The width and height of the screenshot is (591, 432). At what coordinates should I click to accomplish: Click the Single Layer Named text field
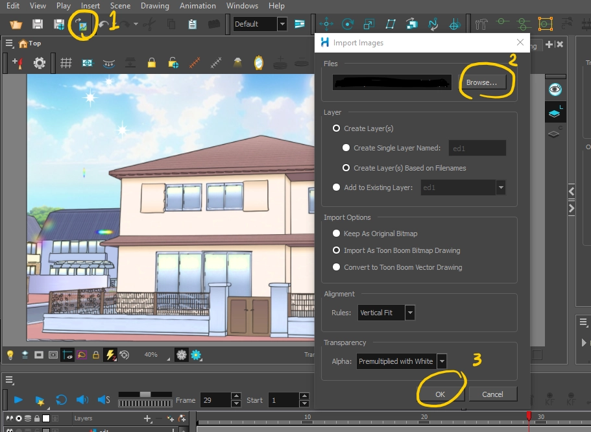(x=477, y=148)
